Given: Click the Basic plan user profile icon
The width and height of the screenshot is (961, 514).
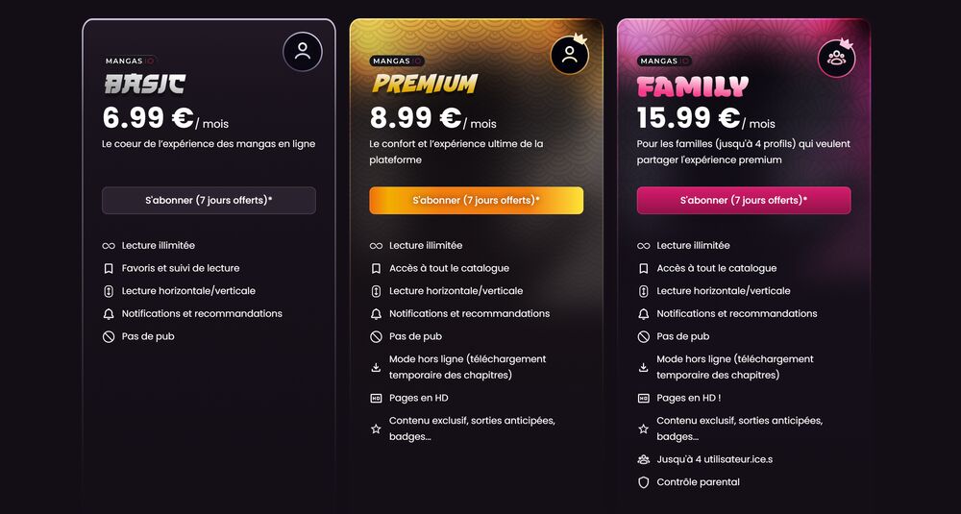Looking at the screenshot, I should point(302,52).
